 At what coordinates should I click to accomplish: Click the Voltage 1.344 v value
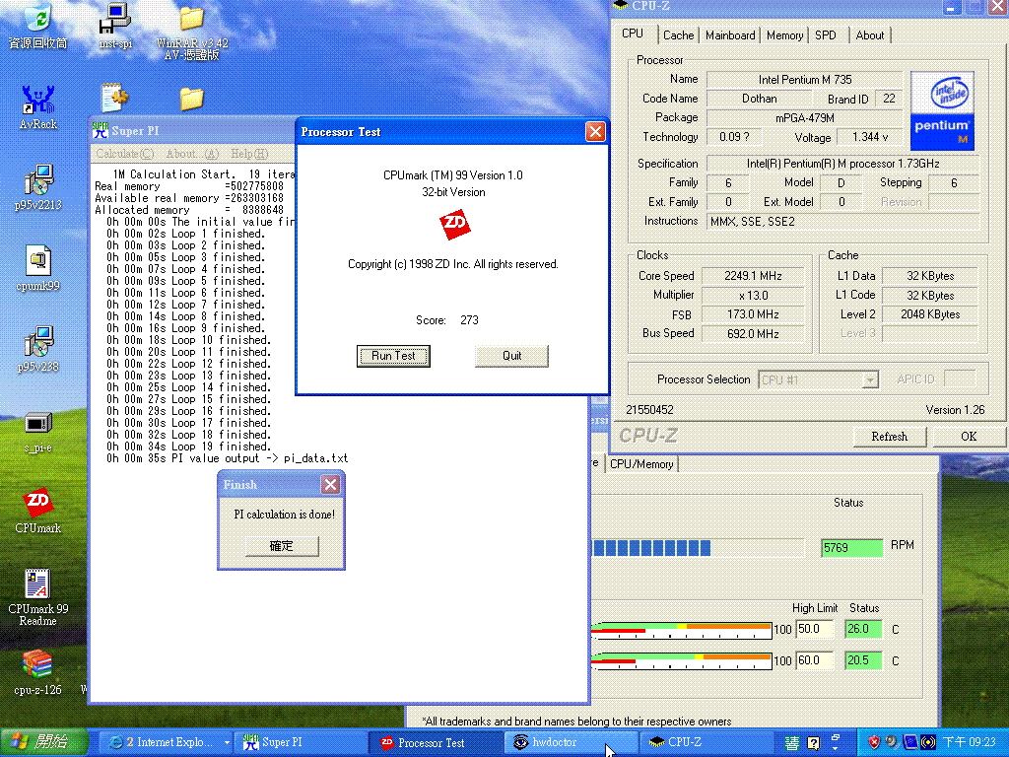click(869, 137)
